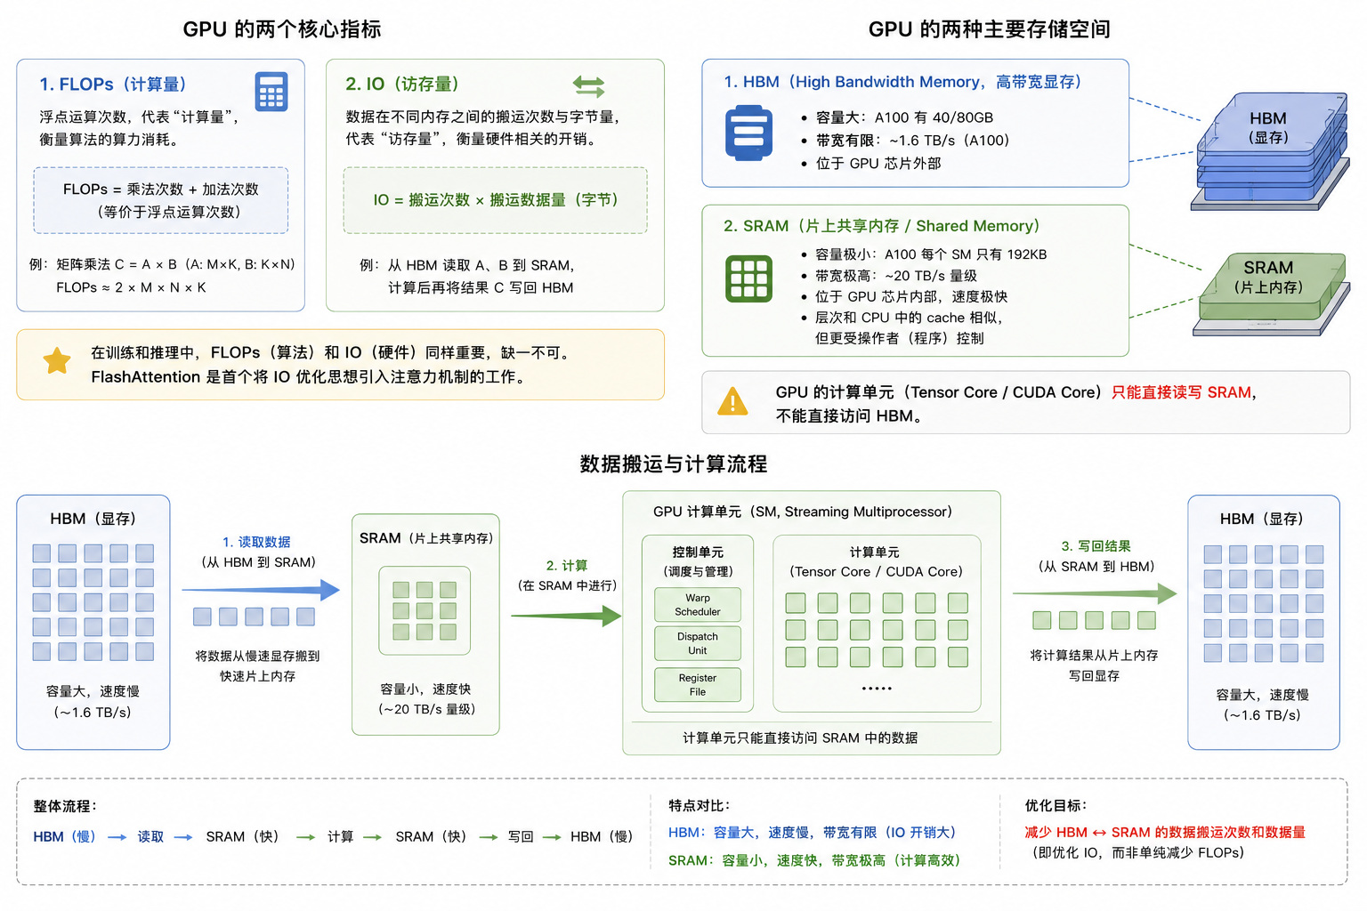
Task: Click '优化目标:' label
Action: pos(1056,805)
